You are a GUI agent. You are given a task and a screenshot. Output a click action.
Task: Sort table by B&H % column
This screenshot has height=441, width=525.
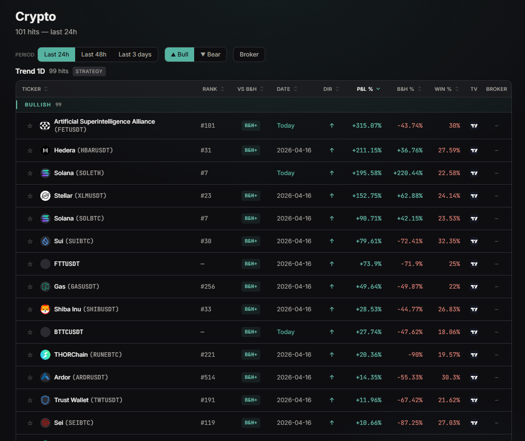click(409, 89)
